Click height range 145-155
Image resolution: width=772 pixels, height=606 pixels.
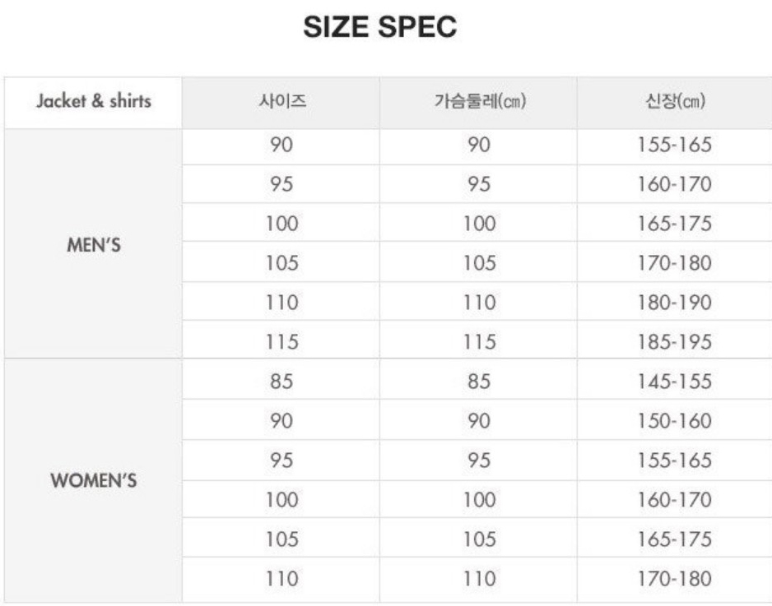[x=675, y=382]
